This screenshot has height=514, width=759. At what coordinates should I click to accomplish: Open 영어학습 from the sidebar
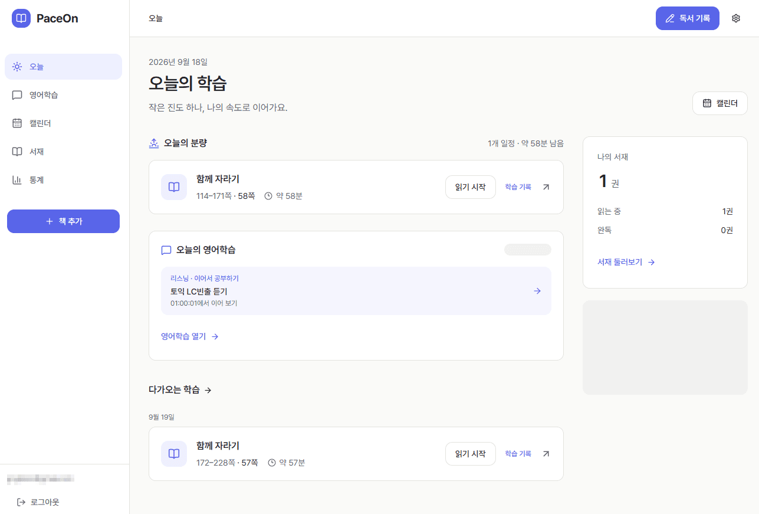click(63, 95)
